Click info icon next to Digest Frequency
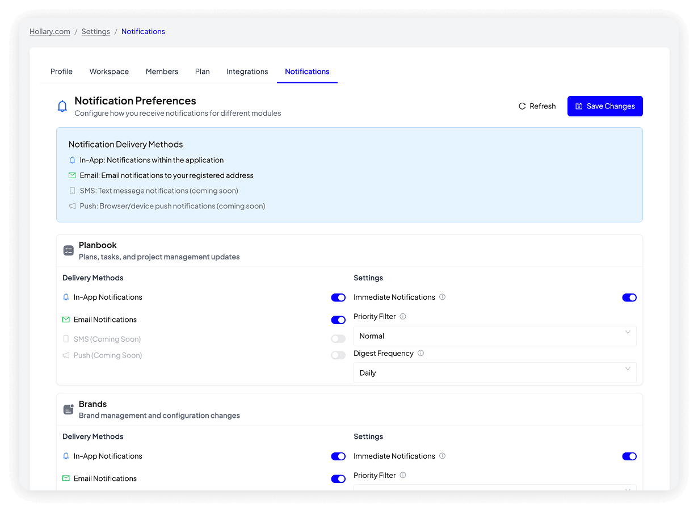 pyautogui.click(x=421, y=353)
